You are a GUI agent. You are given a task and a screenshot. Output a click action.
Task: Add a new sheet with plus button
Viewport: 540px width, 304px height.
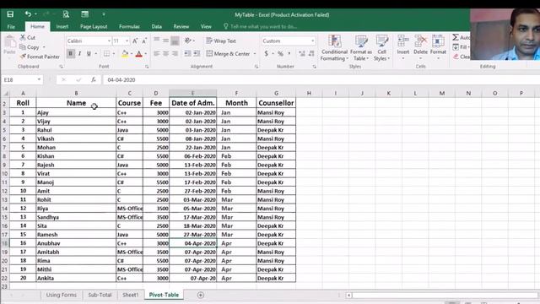[x=201, y=295]
